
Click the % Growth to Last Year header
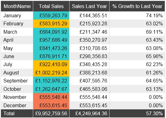(137, 6)
